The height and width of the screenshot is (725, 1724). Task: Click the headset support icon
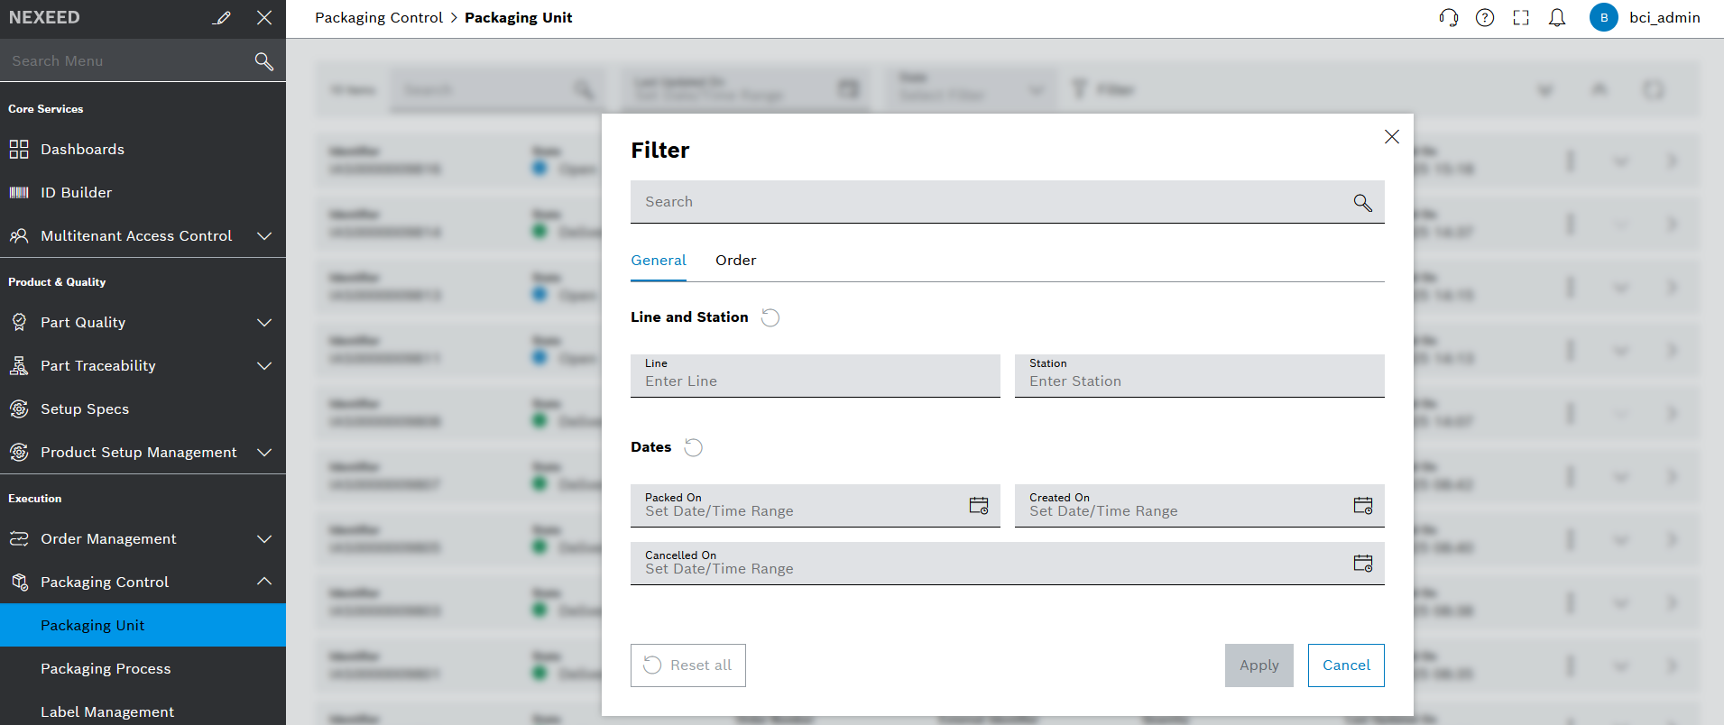[1448, 18]
